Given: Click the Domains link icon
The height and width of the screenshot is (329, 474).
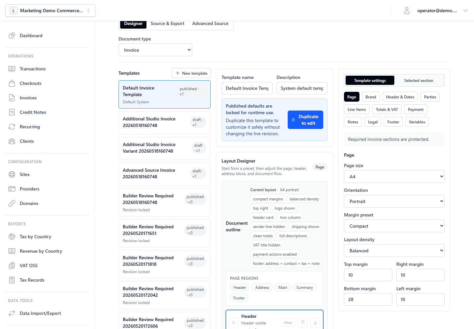Looking at the screenshot, I should click(x=12, y=203).
